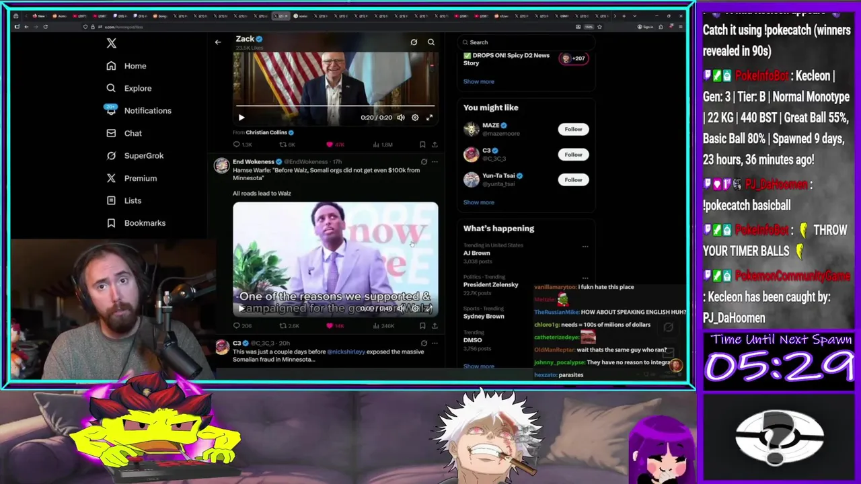
Task: Reply to post with 1.3K comments
Action: 242,145
